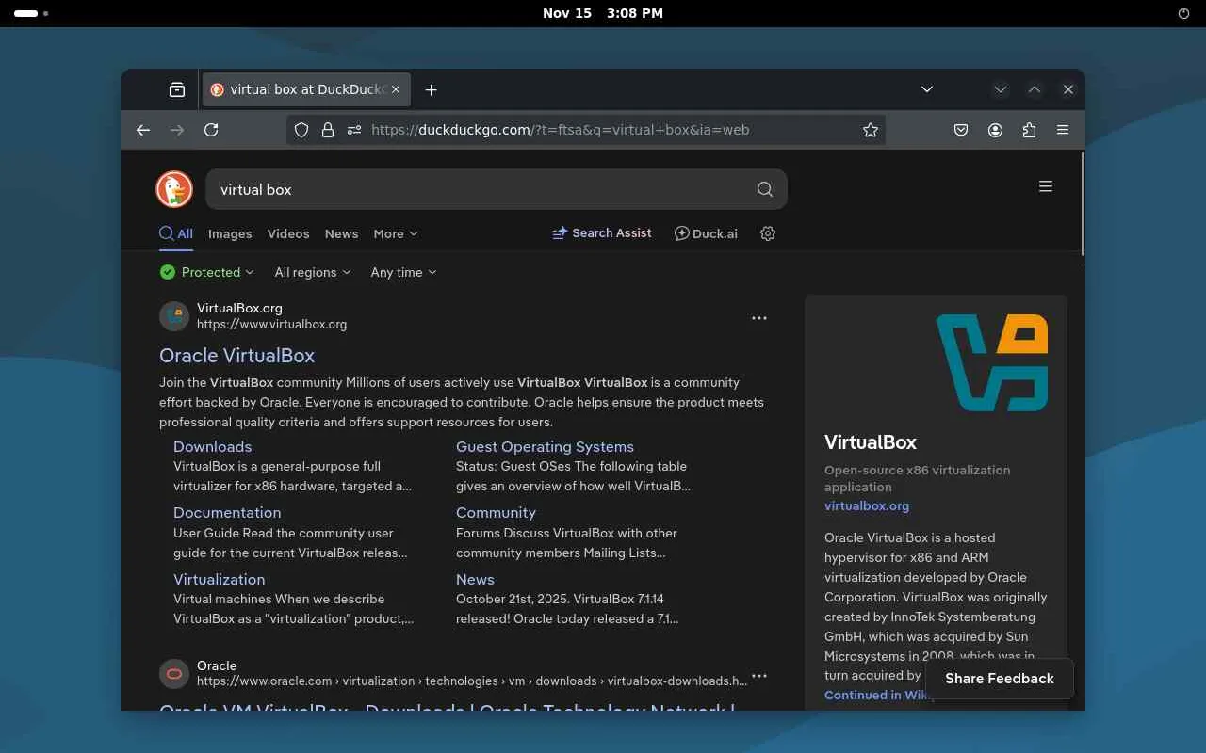The width and height of the screenshot is (1206, 753).
Task: Open search settings gear
Action: [x=768, y=233]
